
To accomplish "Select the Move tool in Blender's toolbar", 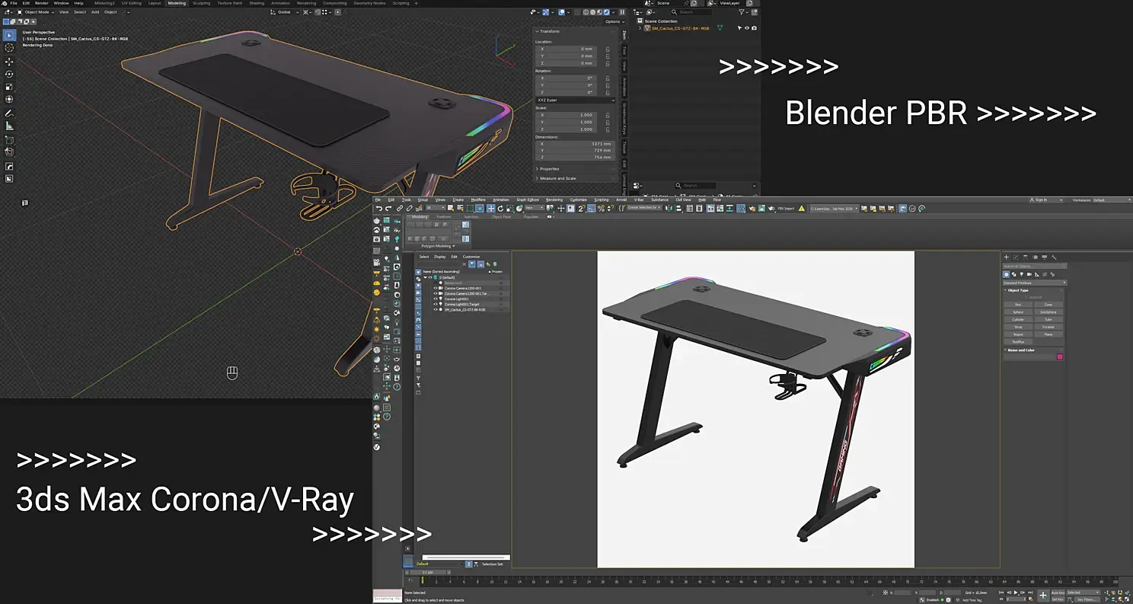I will [x=9, y=61].
